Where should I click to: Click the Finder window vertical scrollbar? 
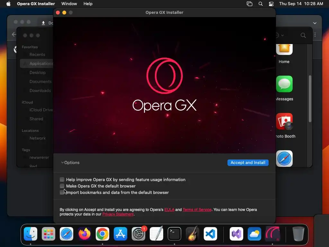coord(310,99)
